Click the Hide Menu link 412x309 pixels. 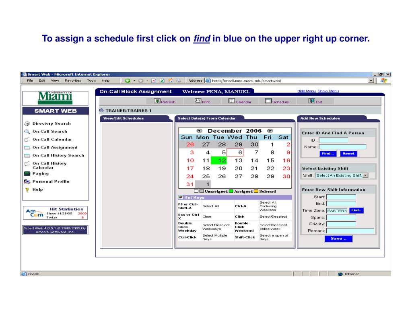(x=306, y=91)
